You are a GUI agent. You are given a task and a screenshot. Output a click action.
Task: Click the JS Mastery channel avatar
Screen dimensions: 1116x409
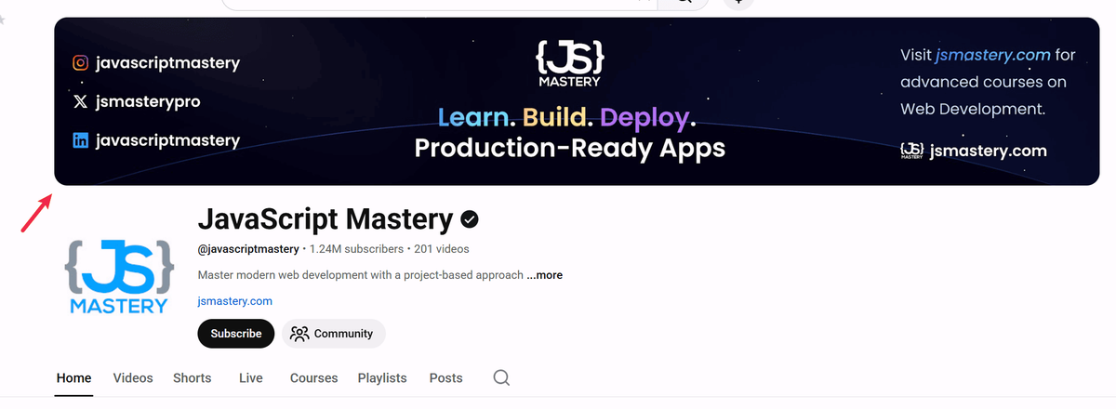pyautogui.click(x=119, y=277)
